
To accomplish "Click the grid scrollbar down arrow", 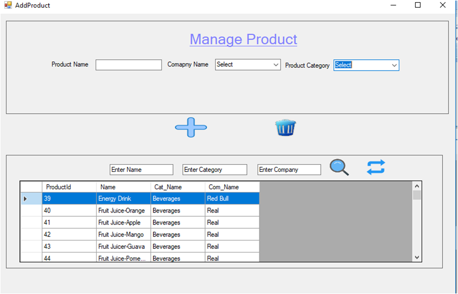I will (x=417, y=257).
